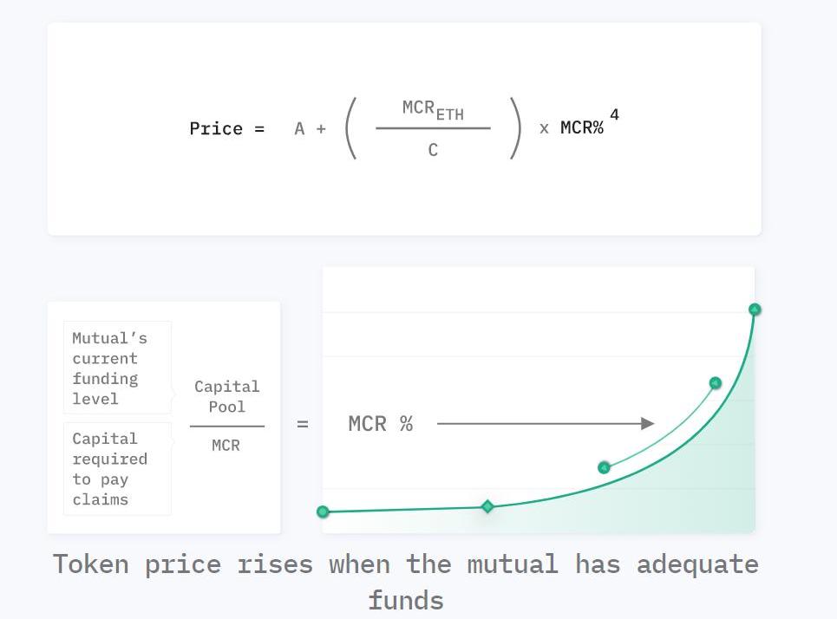
Task: Click the right parenthesis in the formula
Action: 515,128
